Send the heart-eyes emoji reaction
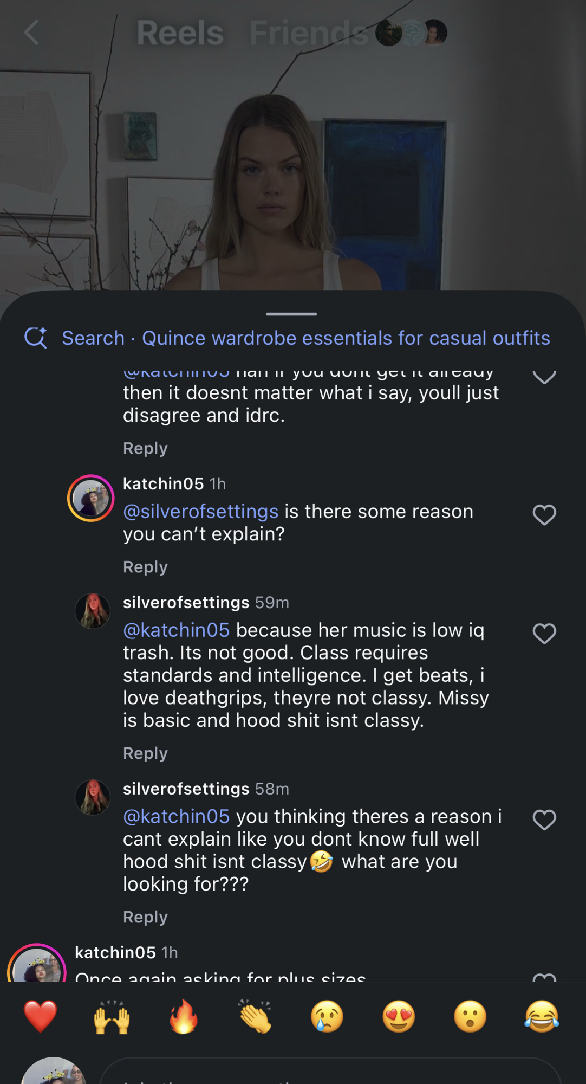586x1084 pixels. click(x=399, y=1017)
